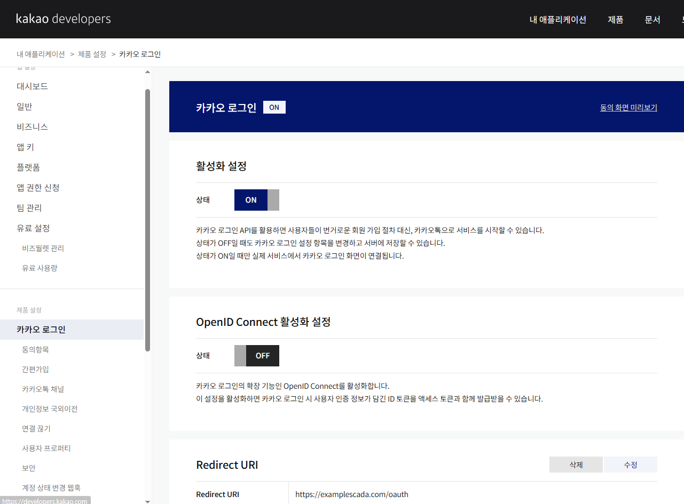Viewport: 684px width, 504px height.
Task: Click the kakao developers logo
Action: [x=64, y=19]
